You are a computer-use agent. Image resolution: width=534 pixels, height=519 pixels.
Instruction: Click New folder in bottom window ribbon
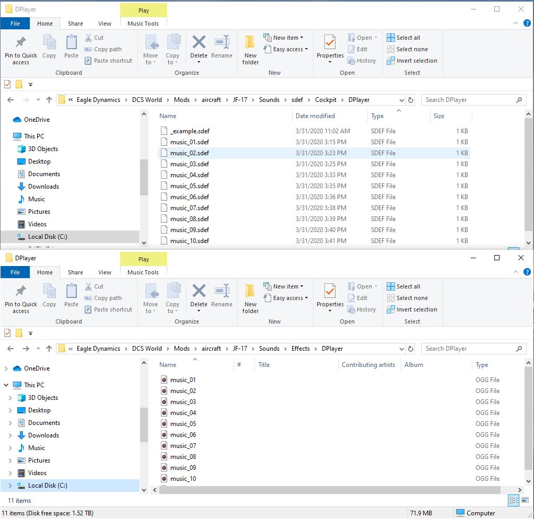pyautogui.click(x=250, y=298)
